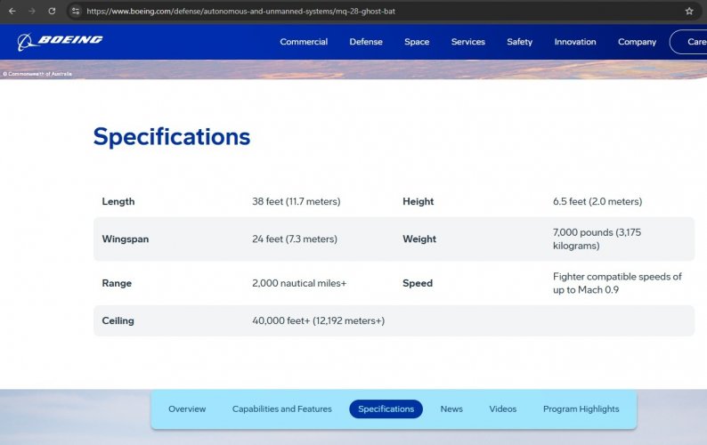The width and height of the screenshot is (707, 445).
Task: Bookmark this page with the star icon
Action: click(689, 12)
